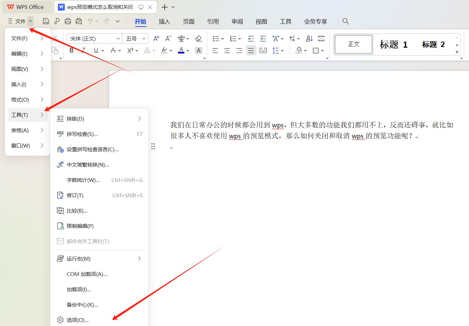This screenshot has height=326, width=469.
Task: Expand the quick access toolbar chevron
Action: tap(118, 21)
